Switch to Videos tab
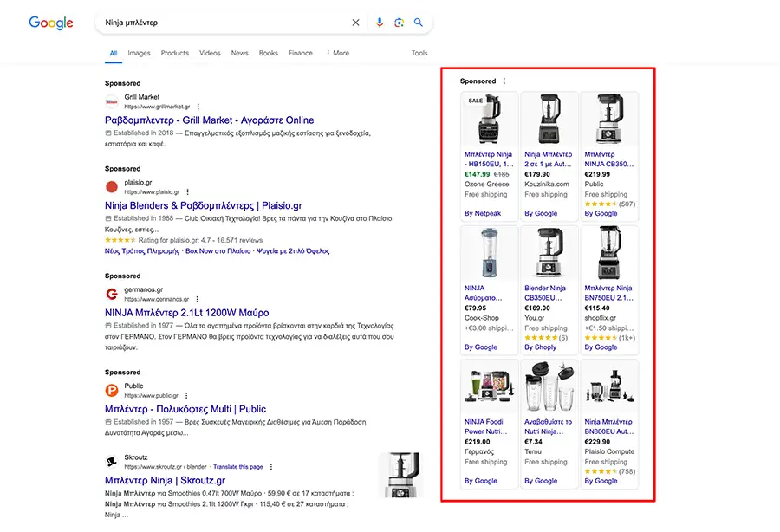Screen dimensions: 780x532 tap(210, 53)
